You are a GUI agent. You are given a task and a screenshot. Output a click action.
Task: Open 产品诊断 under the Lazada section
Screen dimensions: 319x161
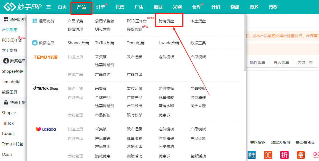pos(198,139)
